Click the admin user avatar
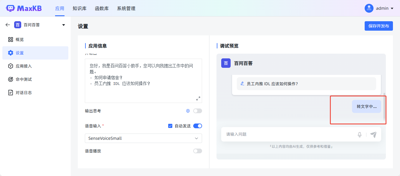The image size is (400, 176). coord(369,8)
